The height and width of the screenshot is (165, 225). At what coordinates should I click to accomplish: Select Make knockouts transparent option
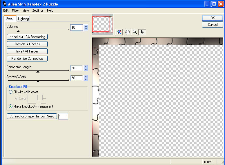pos(11,106)
